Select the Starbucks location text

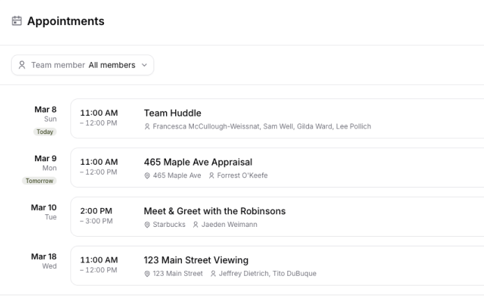pyautogui.click(x=169, y=225)
